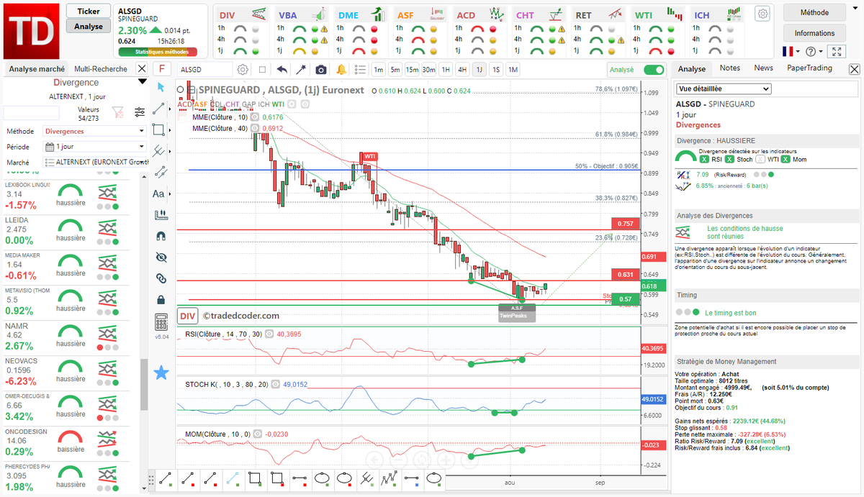864x497 pixels.
Task: Click the DIV badge on the chart
Action: tap(188, 315)
